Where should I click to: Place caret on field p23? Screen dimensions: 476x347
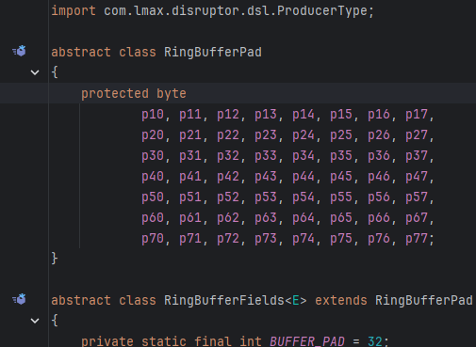[266, 135]
